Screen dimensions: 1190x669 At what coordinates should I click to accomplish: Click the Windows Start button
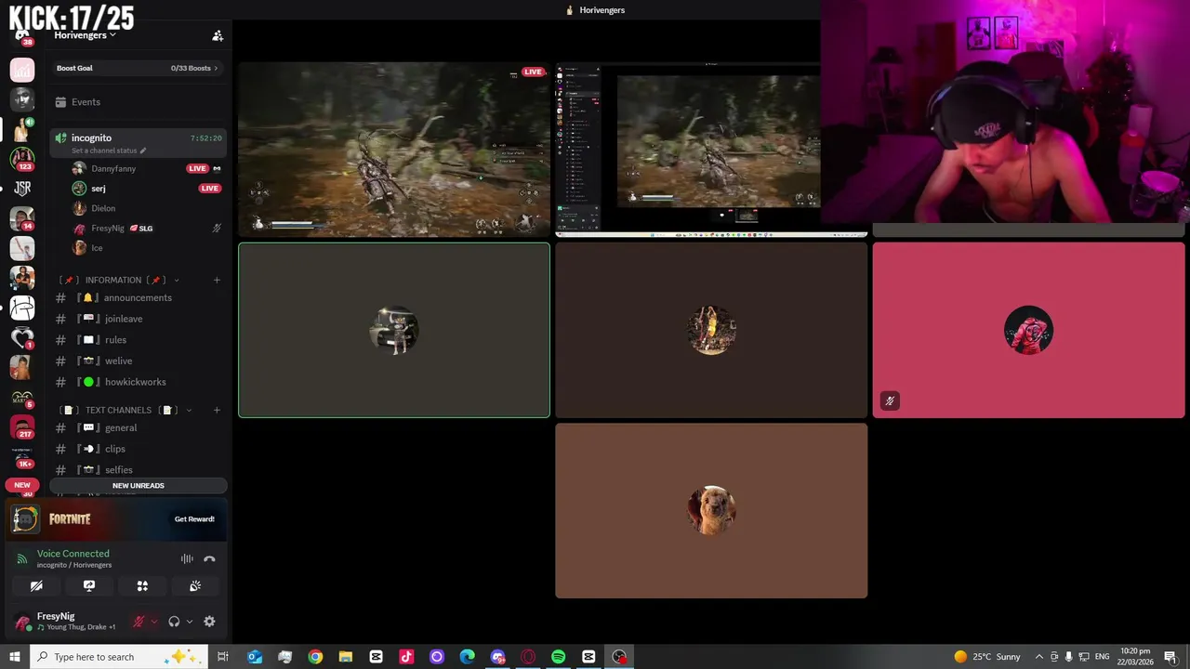click(x=15, y=657)
